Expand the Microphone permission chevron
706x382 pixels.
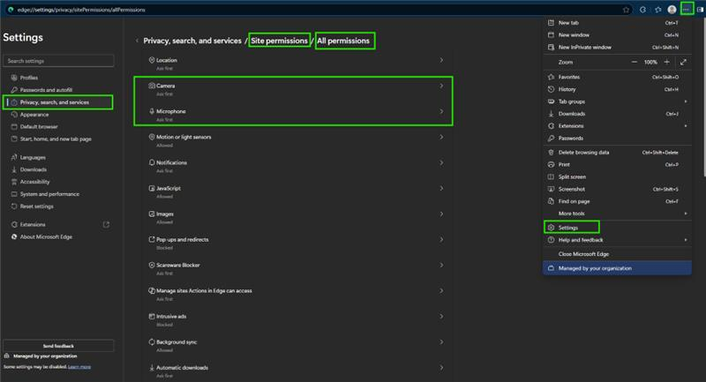click(441, 111)
